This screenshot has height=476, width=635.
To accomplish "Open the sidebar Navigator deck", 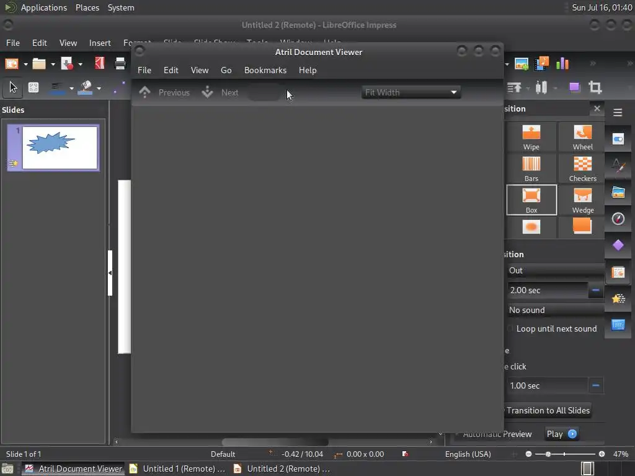I will (x=618, y=219).
